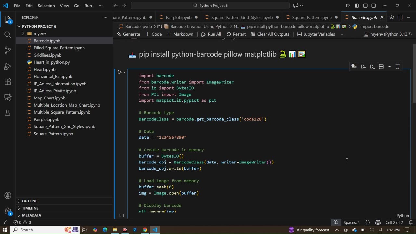Screen dimensions: 416x234
Task: Click the zoom magnifier in status bar
Action: [336, 222]
